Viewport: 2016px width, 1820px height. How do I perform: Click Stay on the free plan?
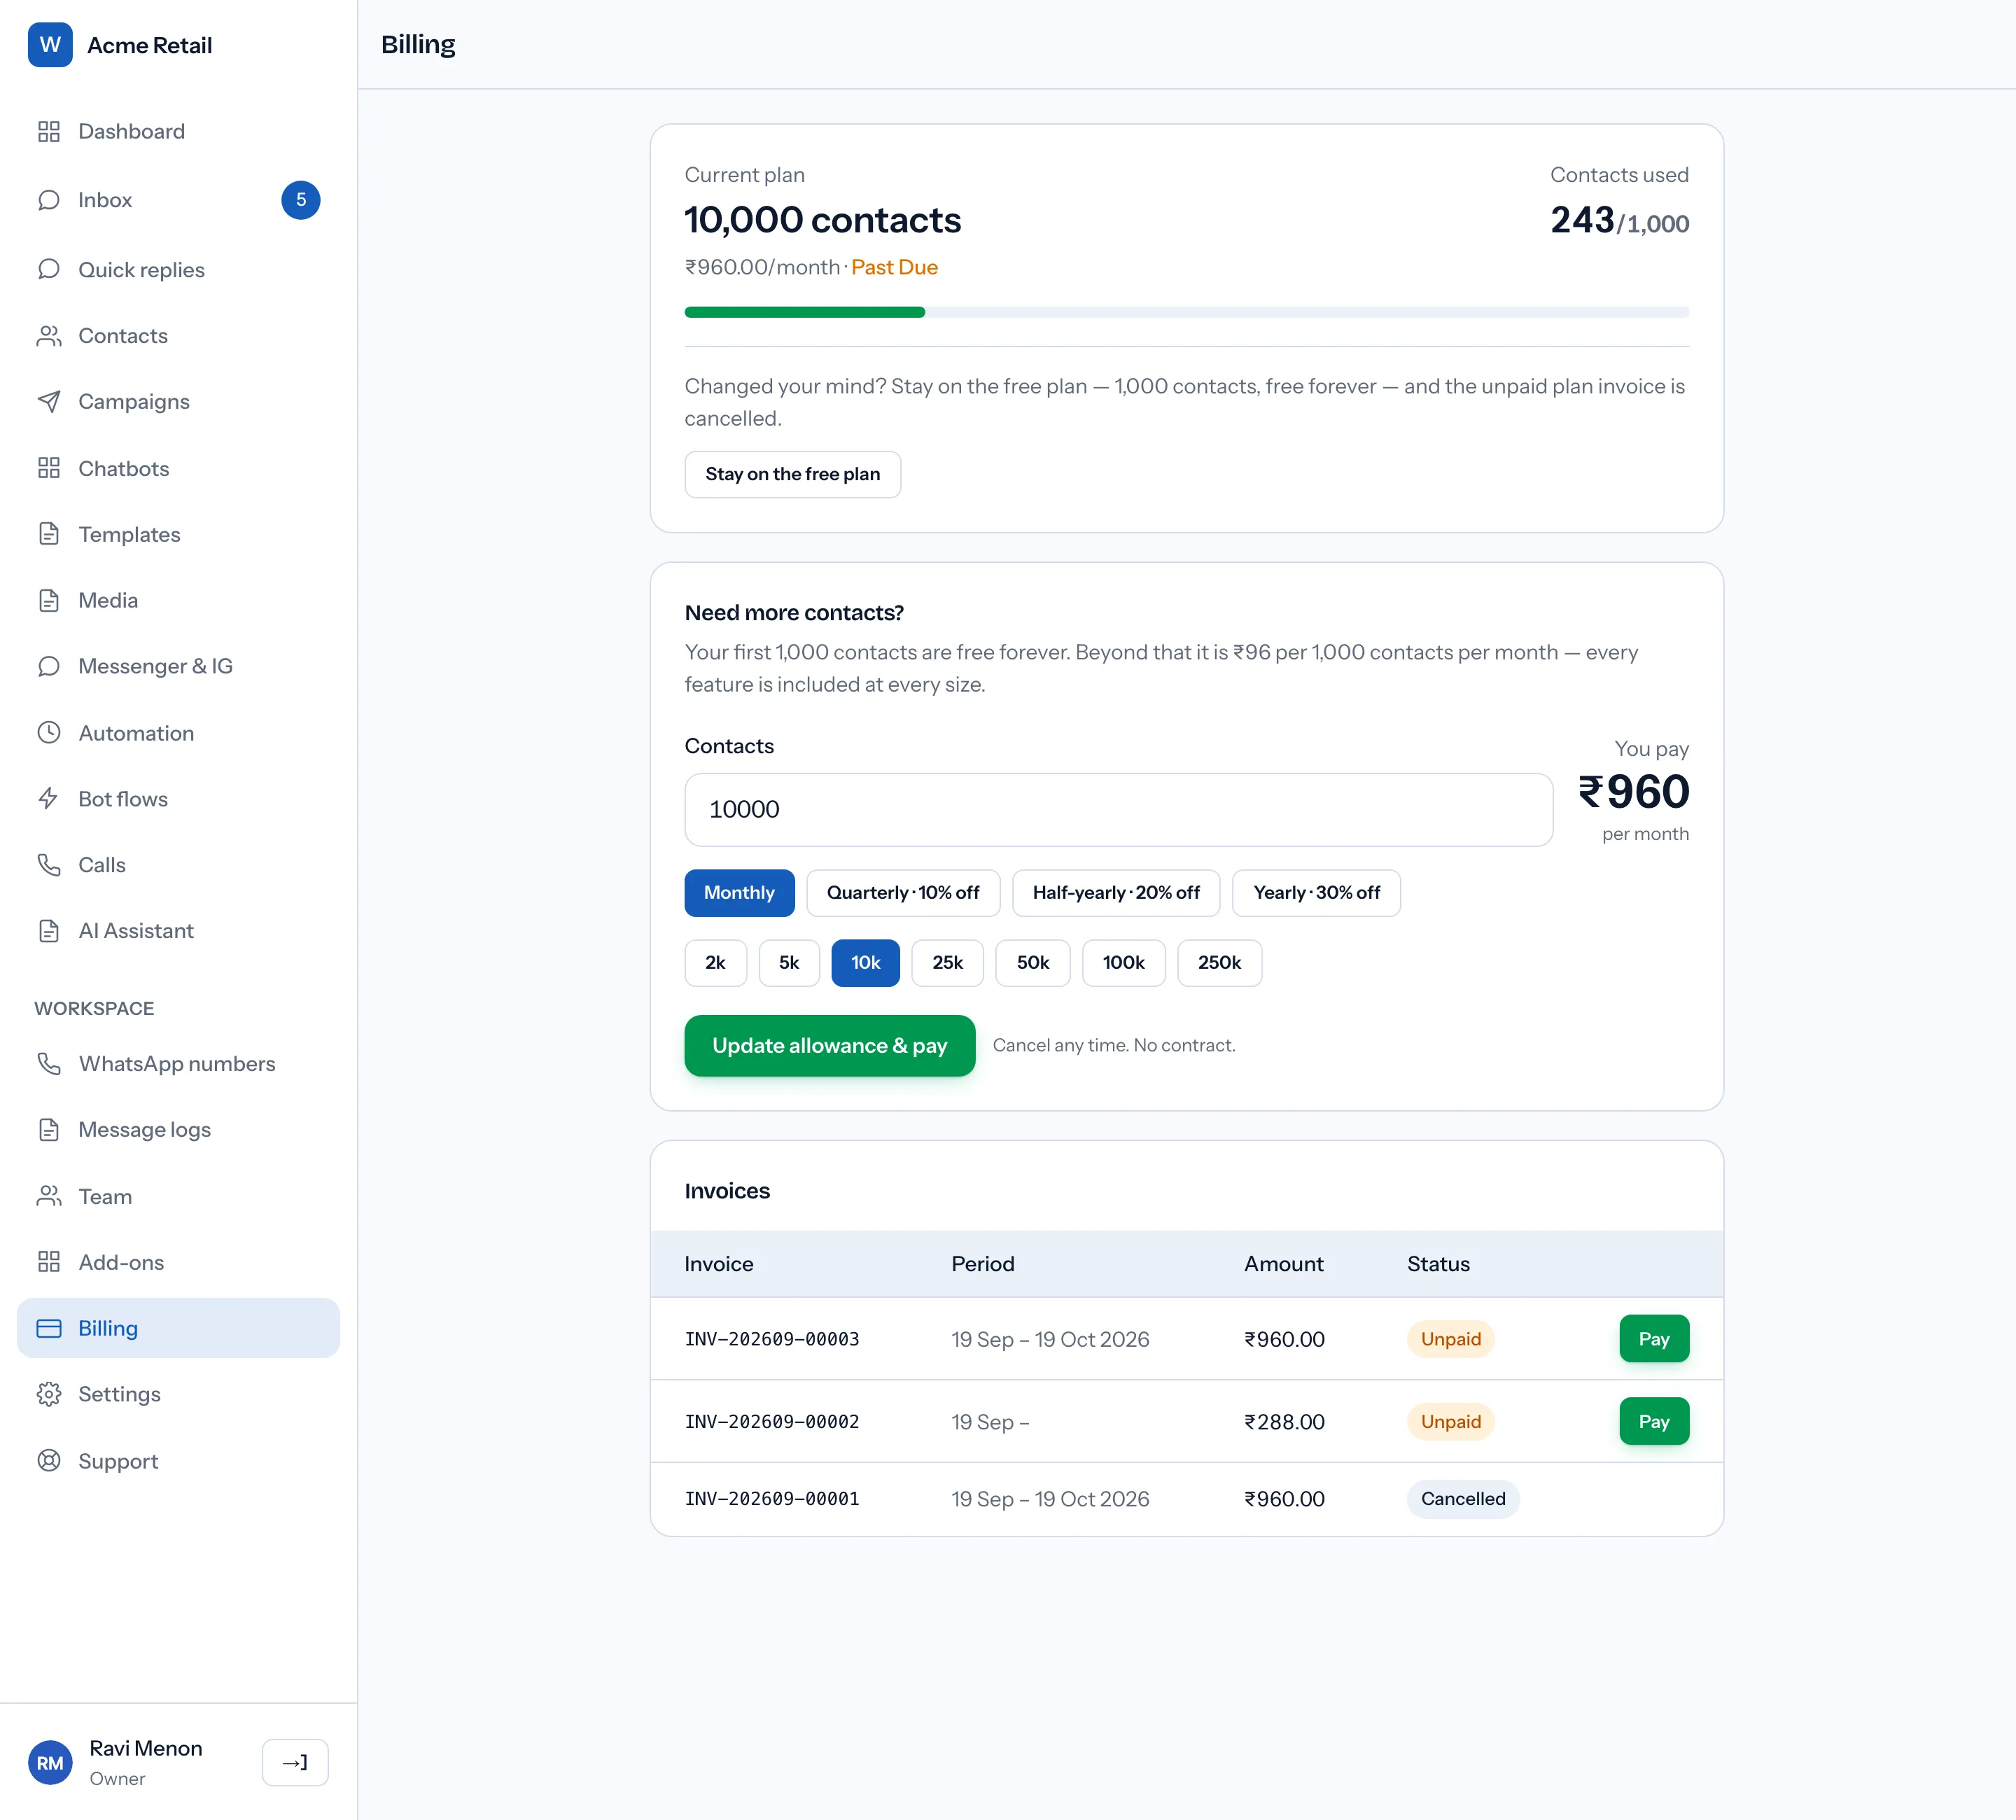click(793, 475)
